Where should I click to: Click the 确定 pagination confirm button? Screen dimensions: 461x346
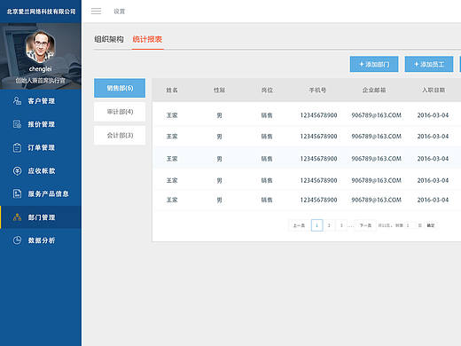431,225
